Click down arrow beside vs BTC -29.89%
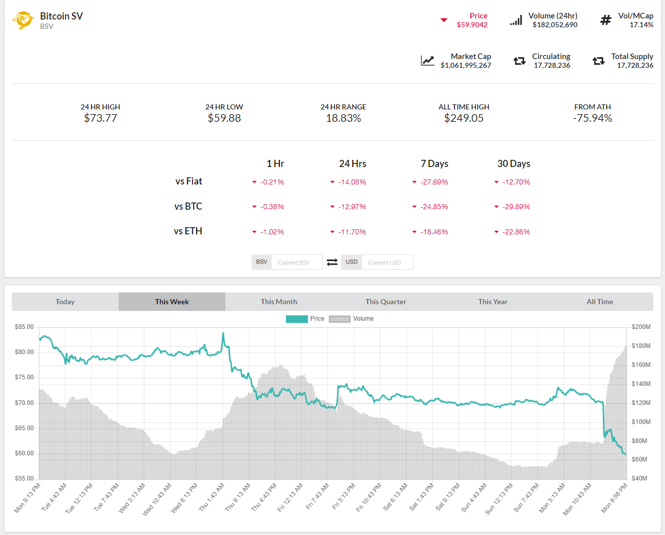Viewport: 665px width, 535px height. (x=497, y=207)
